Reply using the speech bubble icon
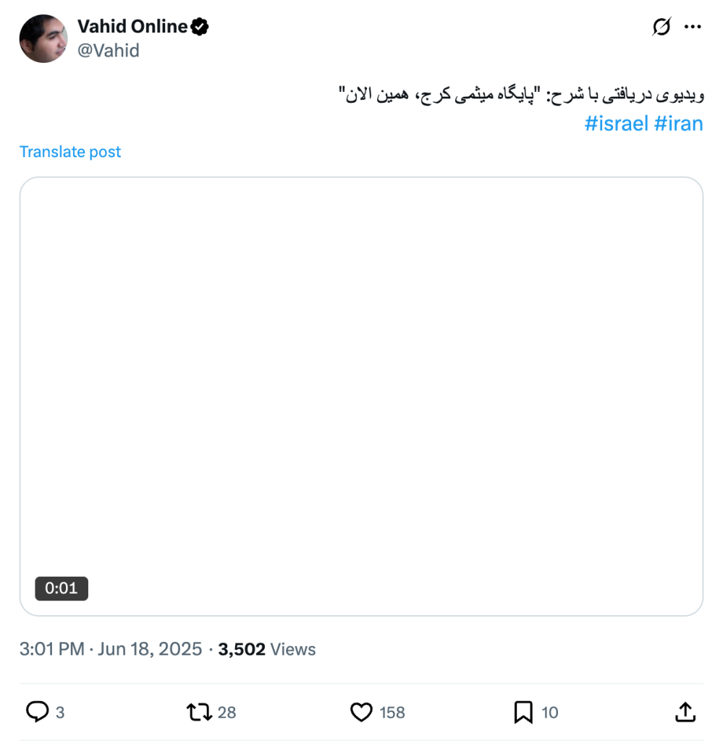 37,712
